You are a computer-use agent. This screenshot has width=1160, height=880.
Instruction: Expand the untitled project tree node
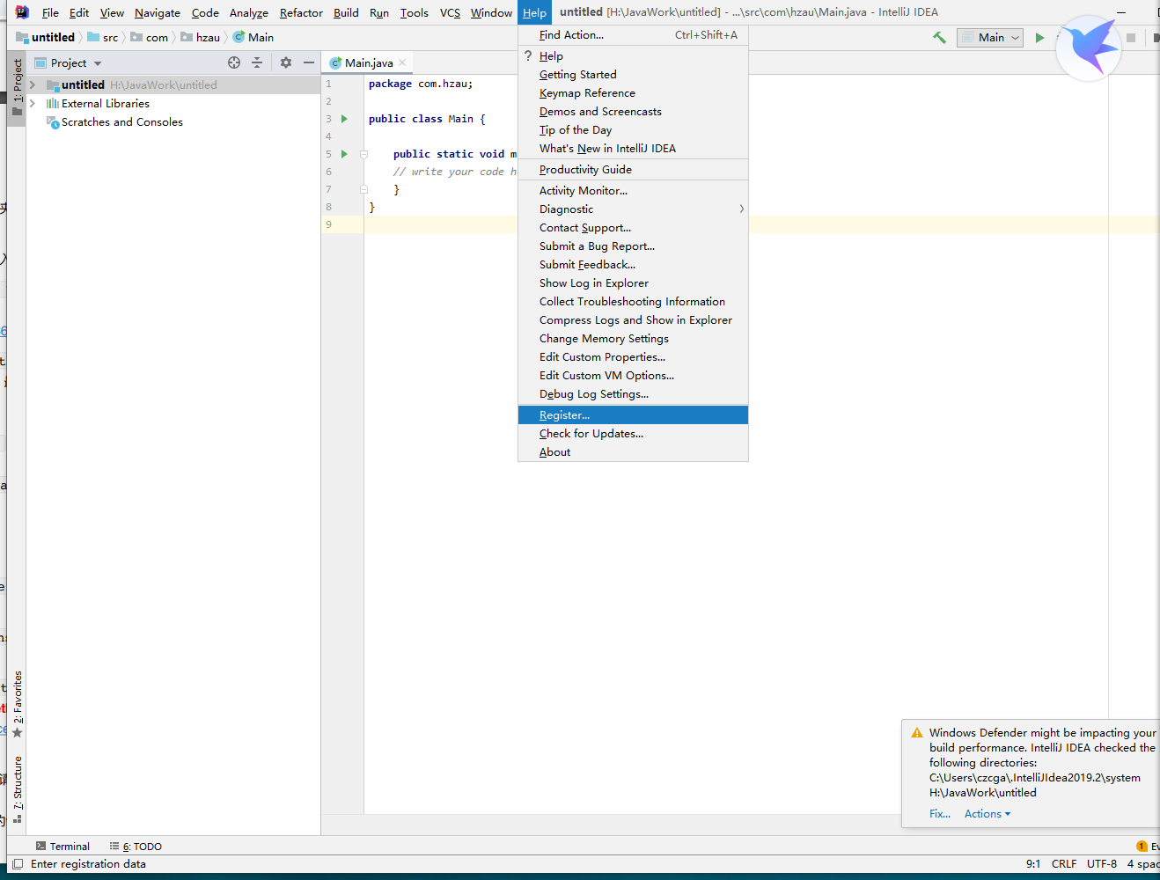33,85
